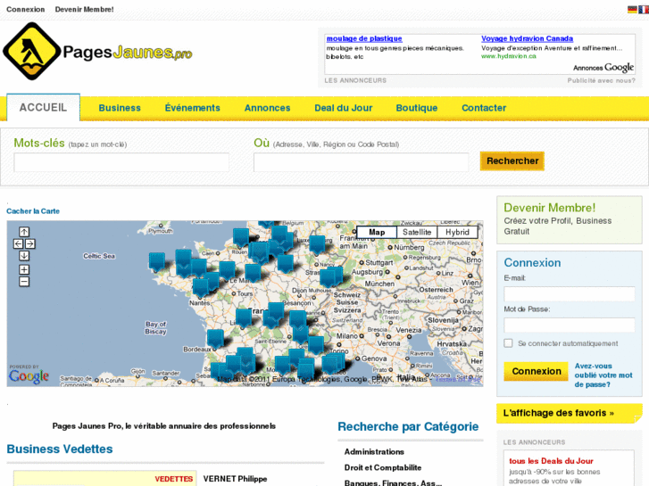Open Administrations category
This screenshot has height=486, width=649.
(x=374, y=452)
